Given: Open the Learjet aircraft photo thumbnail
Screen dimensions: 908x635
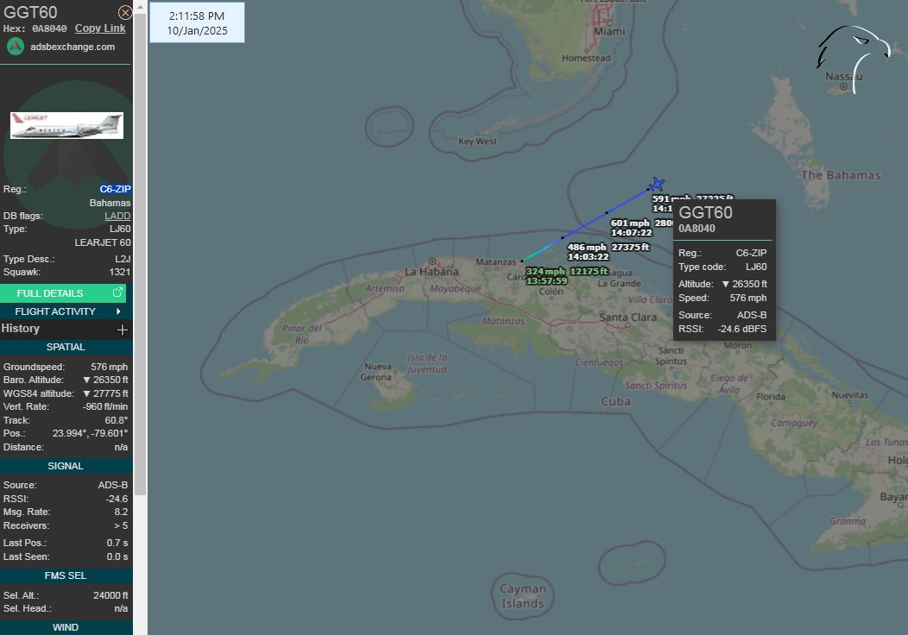Looking at the screenshot, I should coord(66,126).
